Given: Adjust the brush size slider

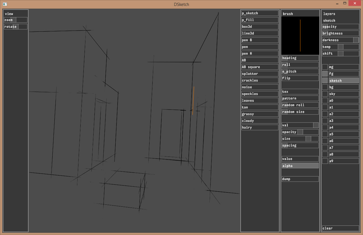Looking at the screenshot, I should (x=300, y=139).
